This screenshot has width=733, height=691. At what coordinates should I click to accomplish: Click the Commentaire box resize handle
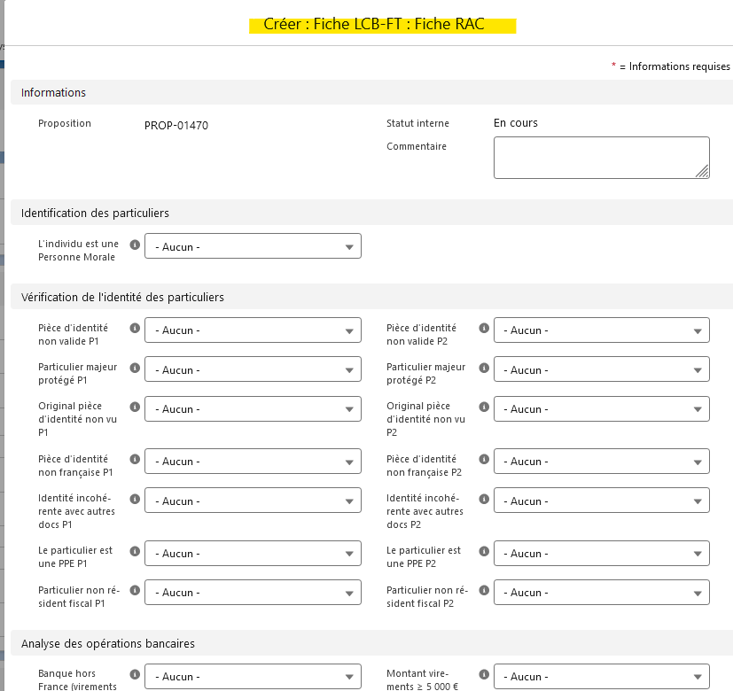coord(703,172)
